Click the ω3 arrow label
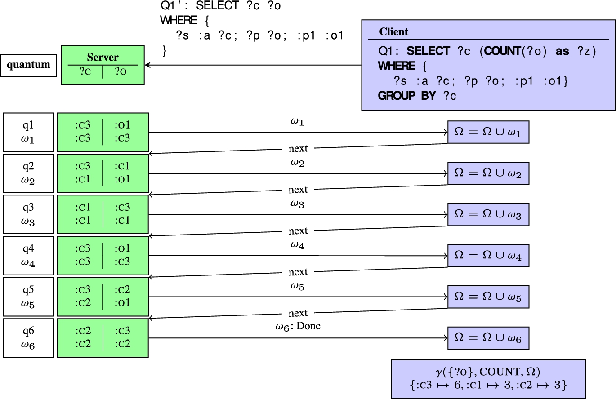The height and width of the screenshot is (399, 616). (x=298, y=204)
